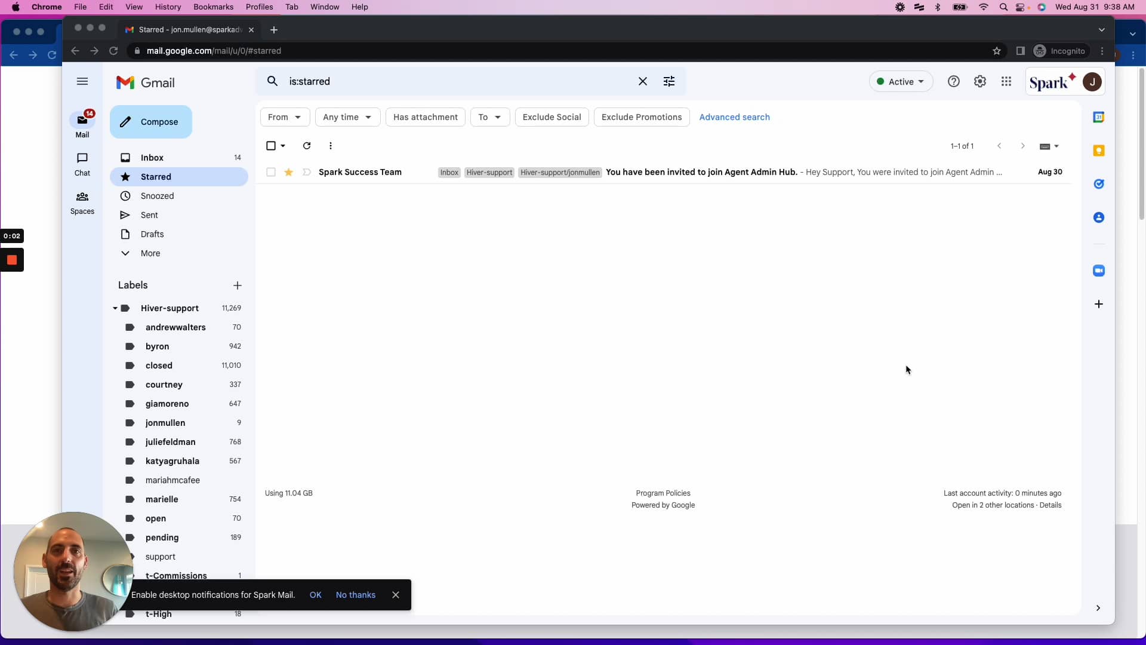
Task: Open Advanced search link
Action: coord(734,117)
